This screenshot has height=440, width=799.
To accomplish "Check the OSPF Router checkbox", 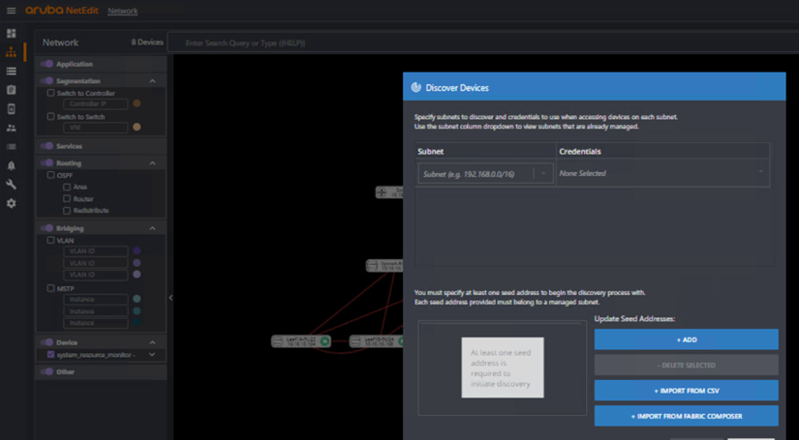I will pyautogui.click(x=67, y=198).
